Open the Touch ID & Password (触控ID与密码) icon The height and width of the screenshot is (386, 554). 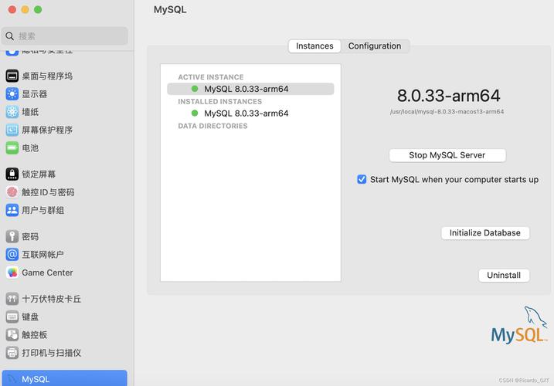click(x=12, y=192)
